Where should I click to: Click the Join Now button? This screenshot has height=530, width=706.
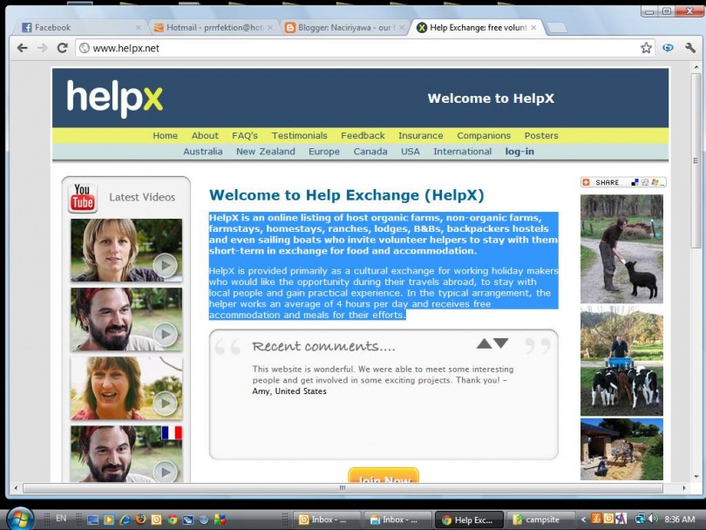tap(384, 475)
